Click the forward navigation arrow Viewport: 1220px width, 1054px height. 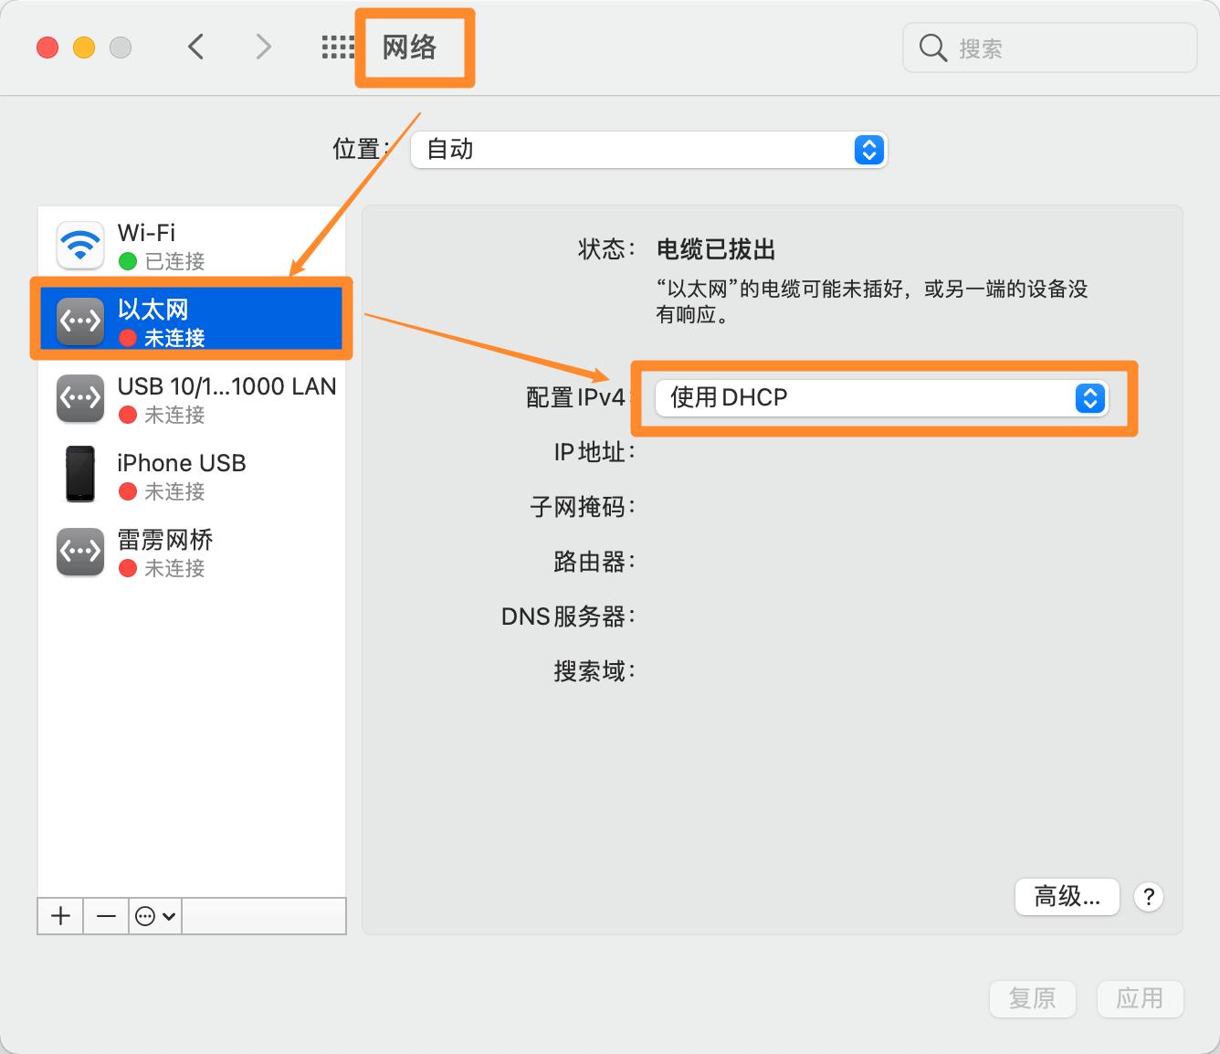(262, 46)
